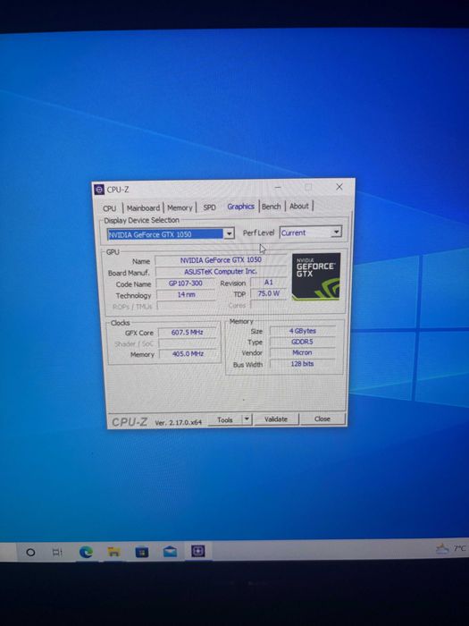Viewport: 469px width, 626px height.
Task: Click the 14 nm technology value
Action: 186,294
